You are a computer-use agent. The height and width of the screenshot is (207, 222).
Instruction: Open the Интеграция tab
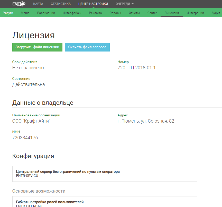coord(195,13)
